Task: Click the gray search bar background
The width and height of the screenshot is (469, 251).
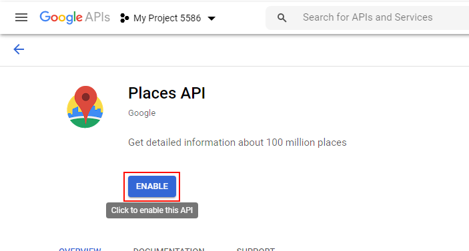Action: (x=368, y=18)
